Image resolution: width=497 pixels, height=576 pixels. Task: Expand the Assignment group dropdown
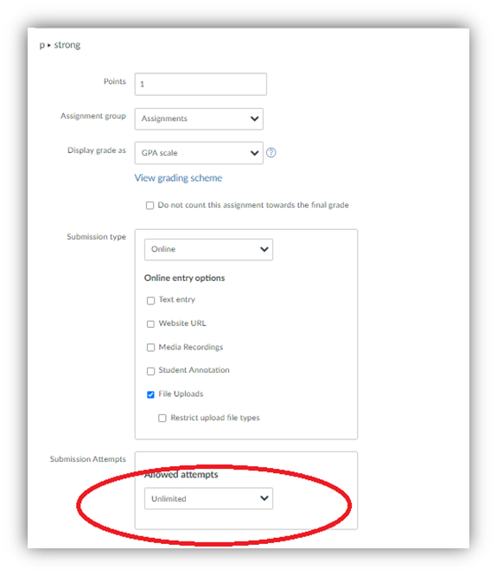coord(199,118)
